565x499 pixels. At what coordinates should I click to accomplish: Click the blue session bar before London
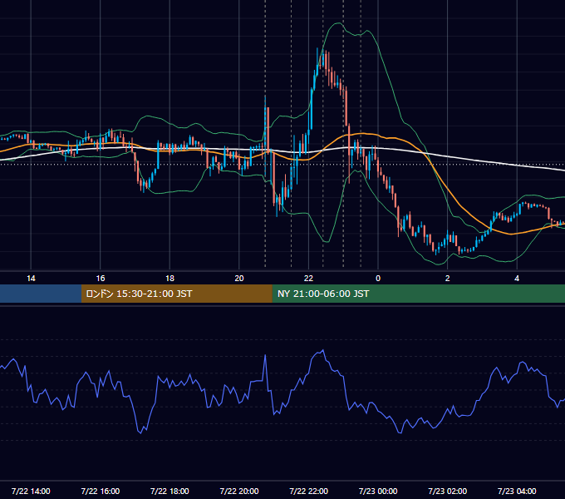click(41, 294)
